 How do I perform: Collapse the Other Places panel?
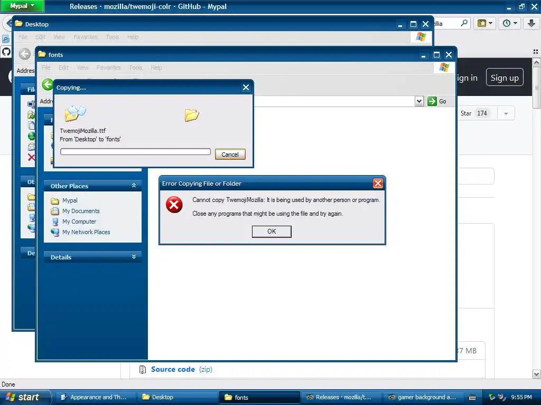134,186
